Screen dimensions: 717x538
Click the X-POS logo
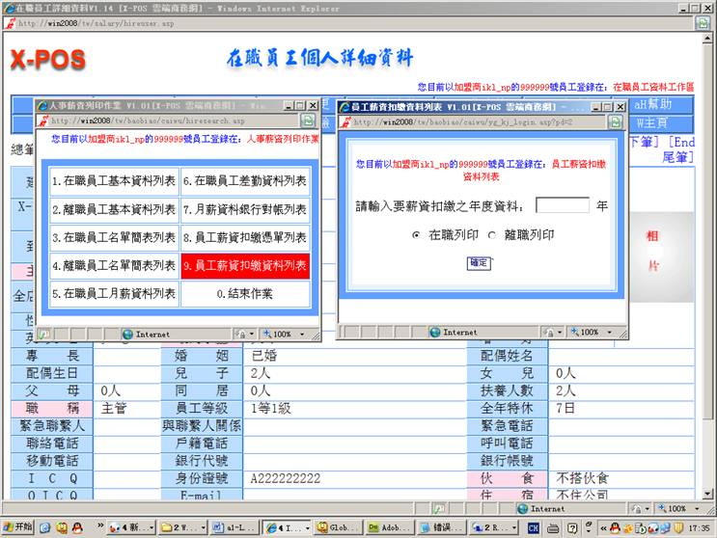click(48, 60)
